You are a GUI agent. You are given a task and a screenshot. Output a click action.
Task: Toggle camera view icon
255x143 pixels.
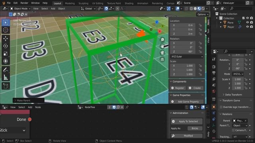click(162, 53)
